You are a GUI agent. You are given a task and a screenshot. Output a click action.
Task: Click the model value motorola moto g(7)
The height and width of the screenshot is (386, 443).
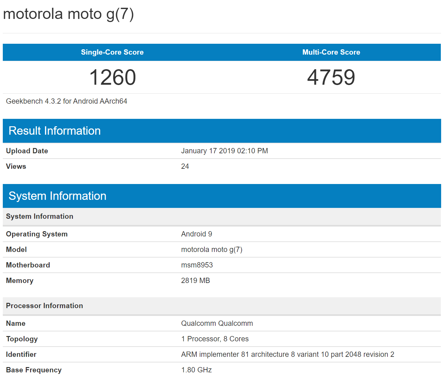212,249
